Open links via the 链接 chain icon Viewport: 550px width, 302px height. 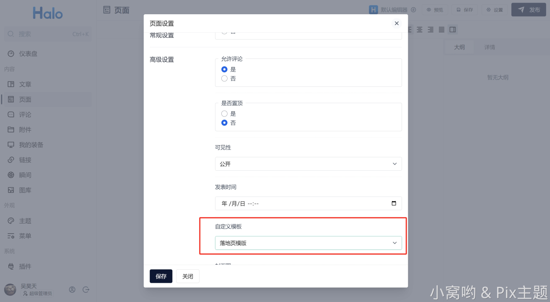click(11, 160)
